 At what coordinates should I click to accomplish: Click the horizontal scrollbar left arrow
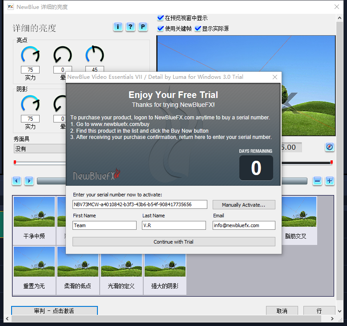pos(7,319)
